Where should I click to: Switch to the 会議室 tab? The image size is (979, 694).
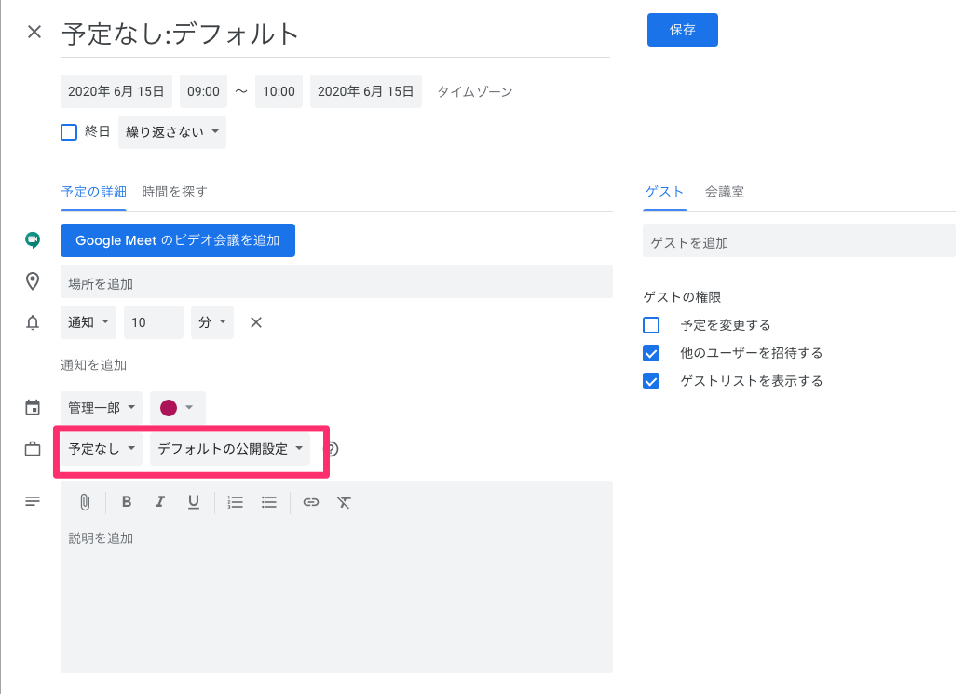tap(724, 192)
